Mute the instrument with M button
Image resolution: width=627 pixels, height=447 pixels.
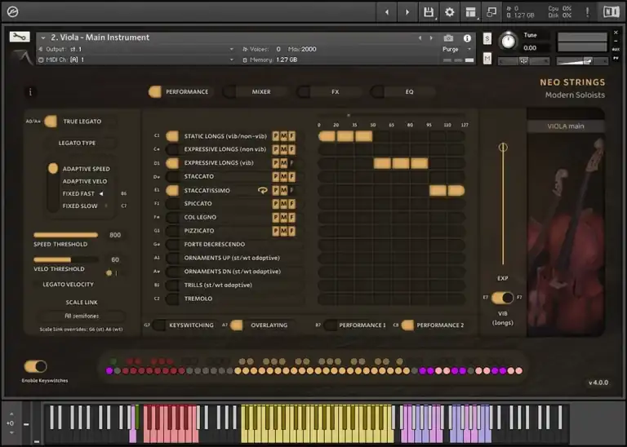tap(487, 58)
